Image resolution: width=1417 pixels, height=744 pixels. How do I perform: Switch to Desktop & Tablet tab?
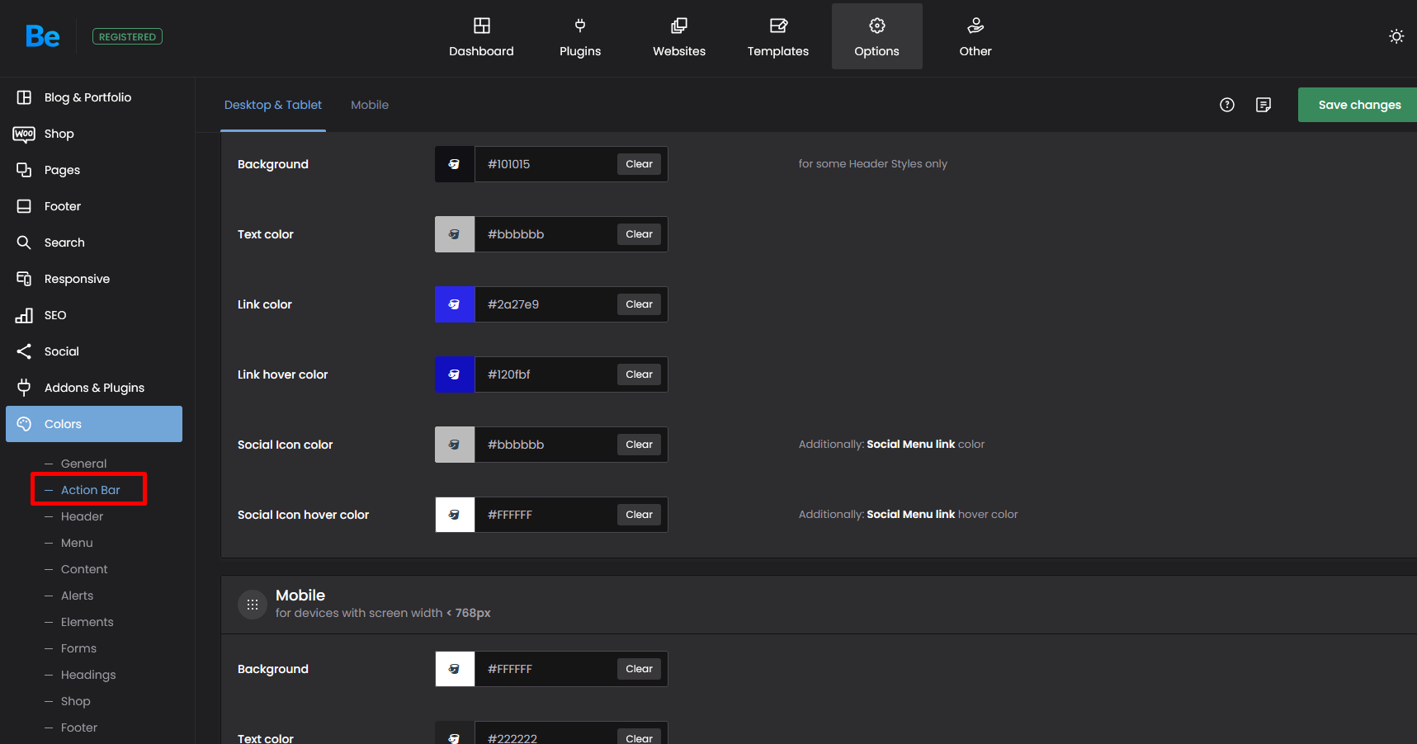click(273, 105)
